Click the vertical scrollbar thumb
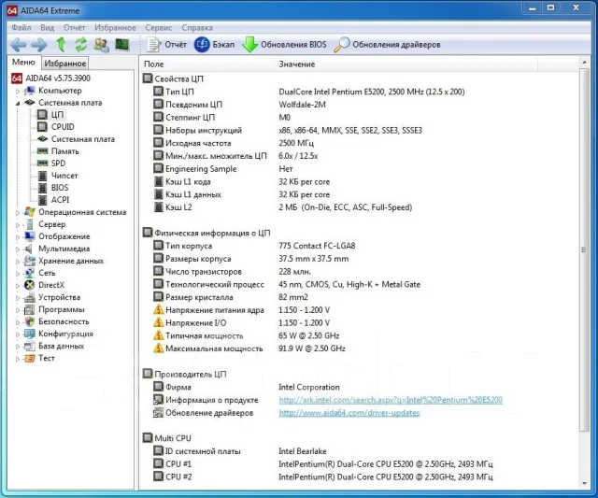Screen dimensions: 598x498 pos(584,249)
